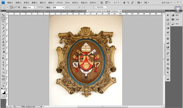Select the Type tool
Viewport: 183px width, 108px height.
pyautogui.click(x=3, y=65)
